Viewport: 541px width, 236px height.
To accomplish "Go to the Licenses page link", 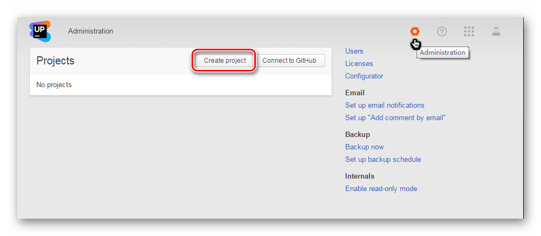I will [x=359, y=63].
